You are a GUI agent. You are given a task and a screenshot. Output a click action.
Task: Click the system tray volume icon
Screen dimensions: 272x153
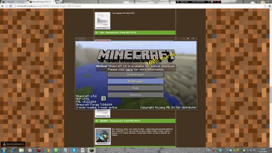click(251, 150)
